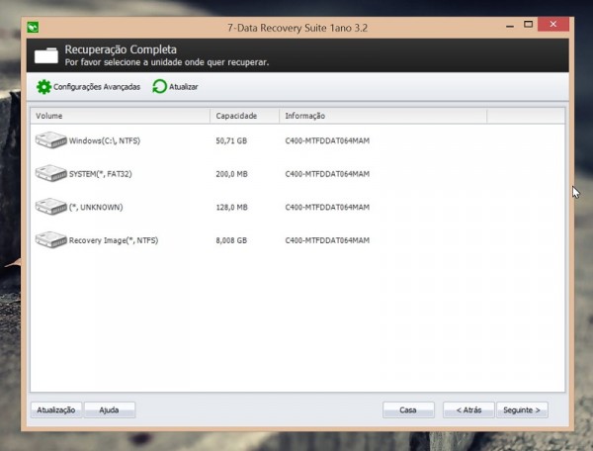
Task: Click the 50,71 GB capacity value
Action: point(231,141)
